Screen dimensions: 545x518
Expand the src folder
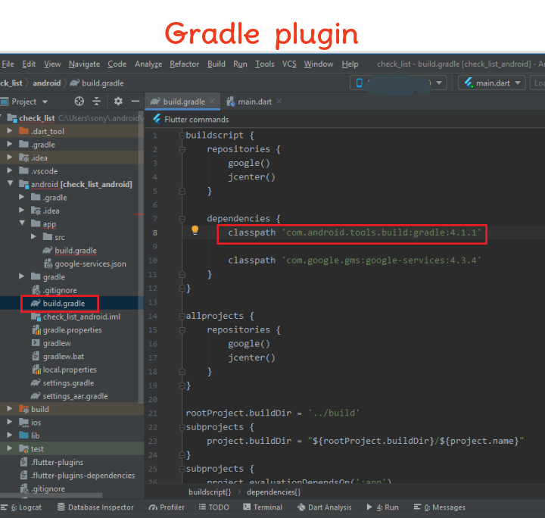34,236
